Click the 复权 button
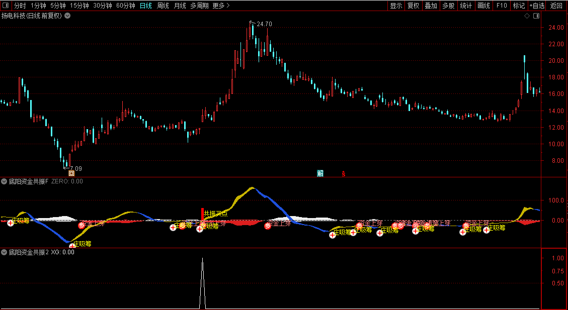Image resolution: width=568 pixels, height=310 pixels. [414, 6]
